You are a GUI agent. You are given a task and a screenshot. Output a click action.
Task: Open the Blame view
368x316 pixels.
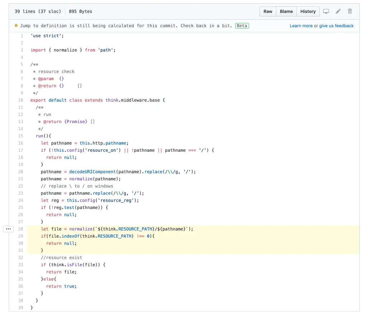point(286,11)
